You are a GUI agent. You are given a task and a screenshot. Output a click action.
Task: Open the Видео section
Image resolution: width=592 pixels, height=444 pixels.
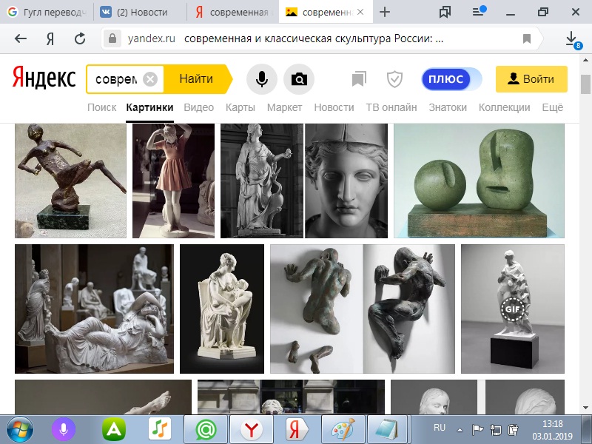[198, 107]
